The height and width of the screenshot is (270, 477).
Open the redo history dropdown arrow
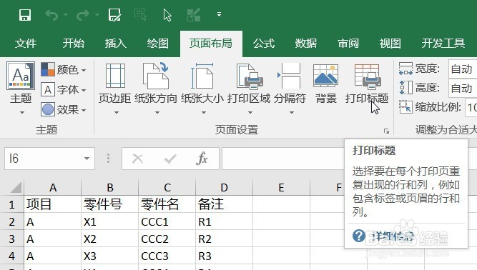97,14
